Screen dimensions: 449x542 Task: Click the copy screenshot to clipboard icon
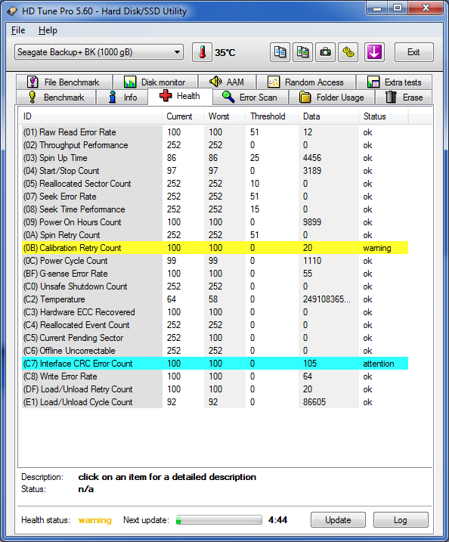[x=303, y=53]
